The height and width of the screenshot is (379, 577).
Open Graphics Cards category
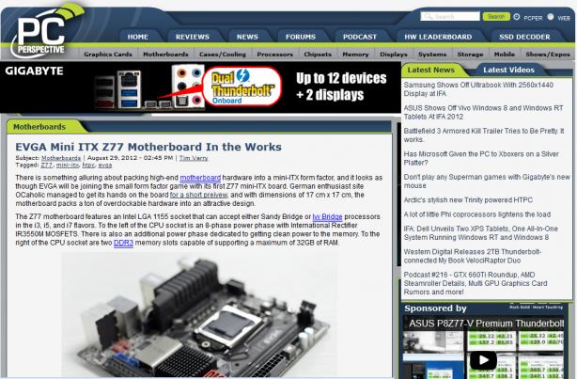coord(108,55)
